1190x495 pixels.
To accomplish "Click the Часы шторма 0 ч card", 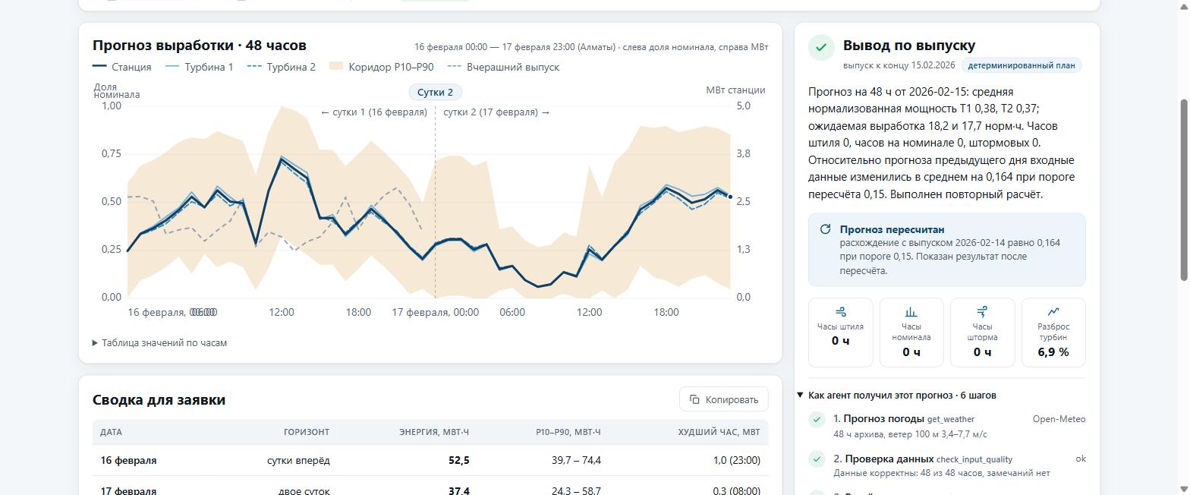I will coord(982,333).
